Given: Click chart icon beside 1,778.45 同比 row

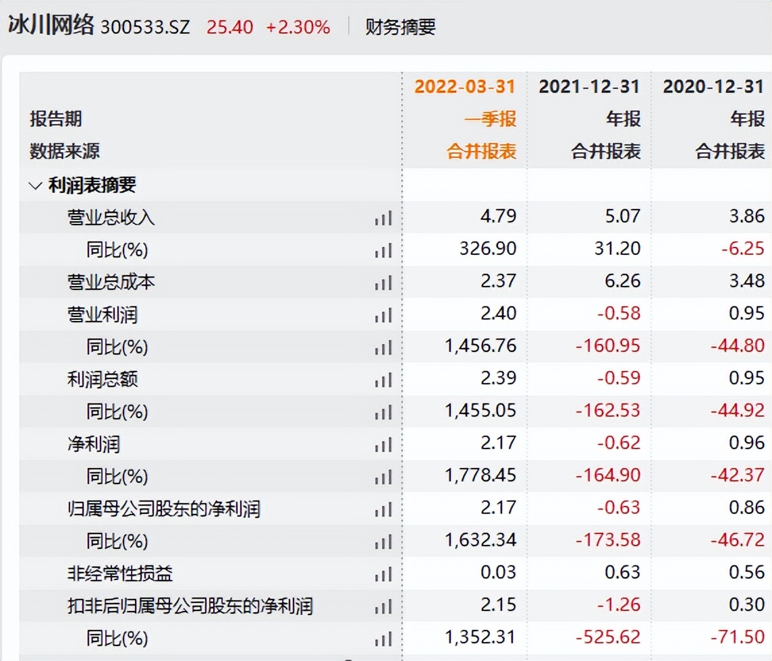Looking at the screenshot, I should [383, 477].
